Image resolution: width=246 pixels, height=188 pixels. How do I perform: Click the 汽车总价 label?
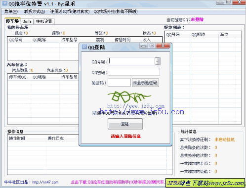click(56, 70)
